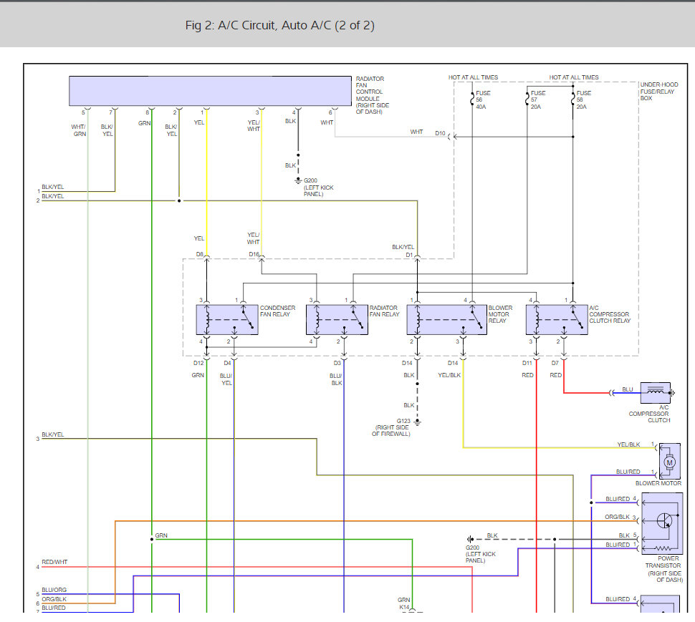This screenshot has width=695, height=622.
Task: Select the GRN K14 connector label
Action: (x=404, y=604)
